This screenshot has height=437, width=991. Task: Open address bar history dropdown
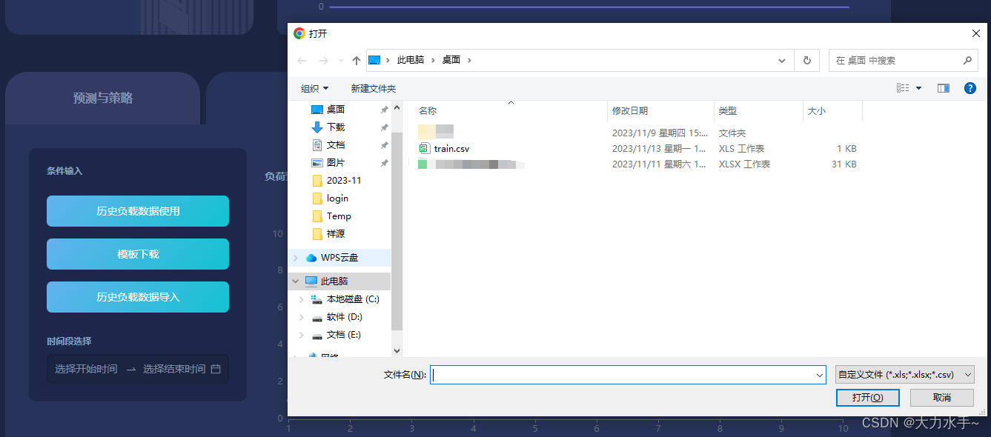pyautogui.click(x=782, y=60)
